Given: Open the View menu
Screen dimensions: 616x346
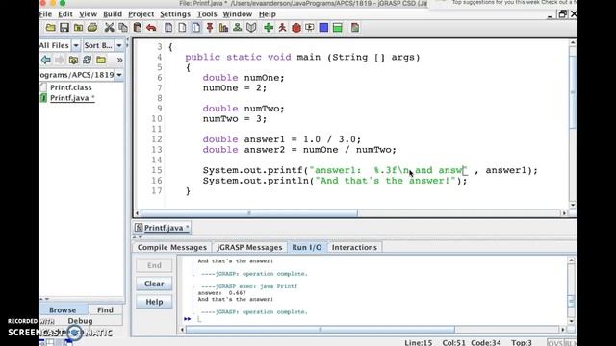Looking at the screenshot, I should point(88,14).
